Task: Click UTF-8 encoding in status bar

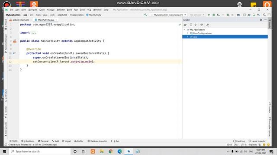Action: pyautogui.click(x=243, y=145)
